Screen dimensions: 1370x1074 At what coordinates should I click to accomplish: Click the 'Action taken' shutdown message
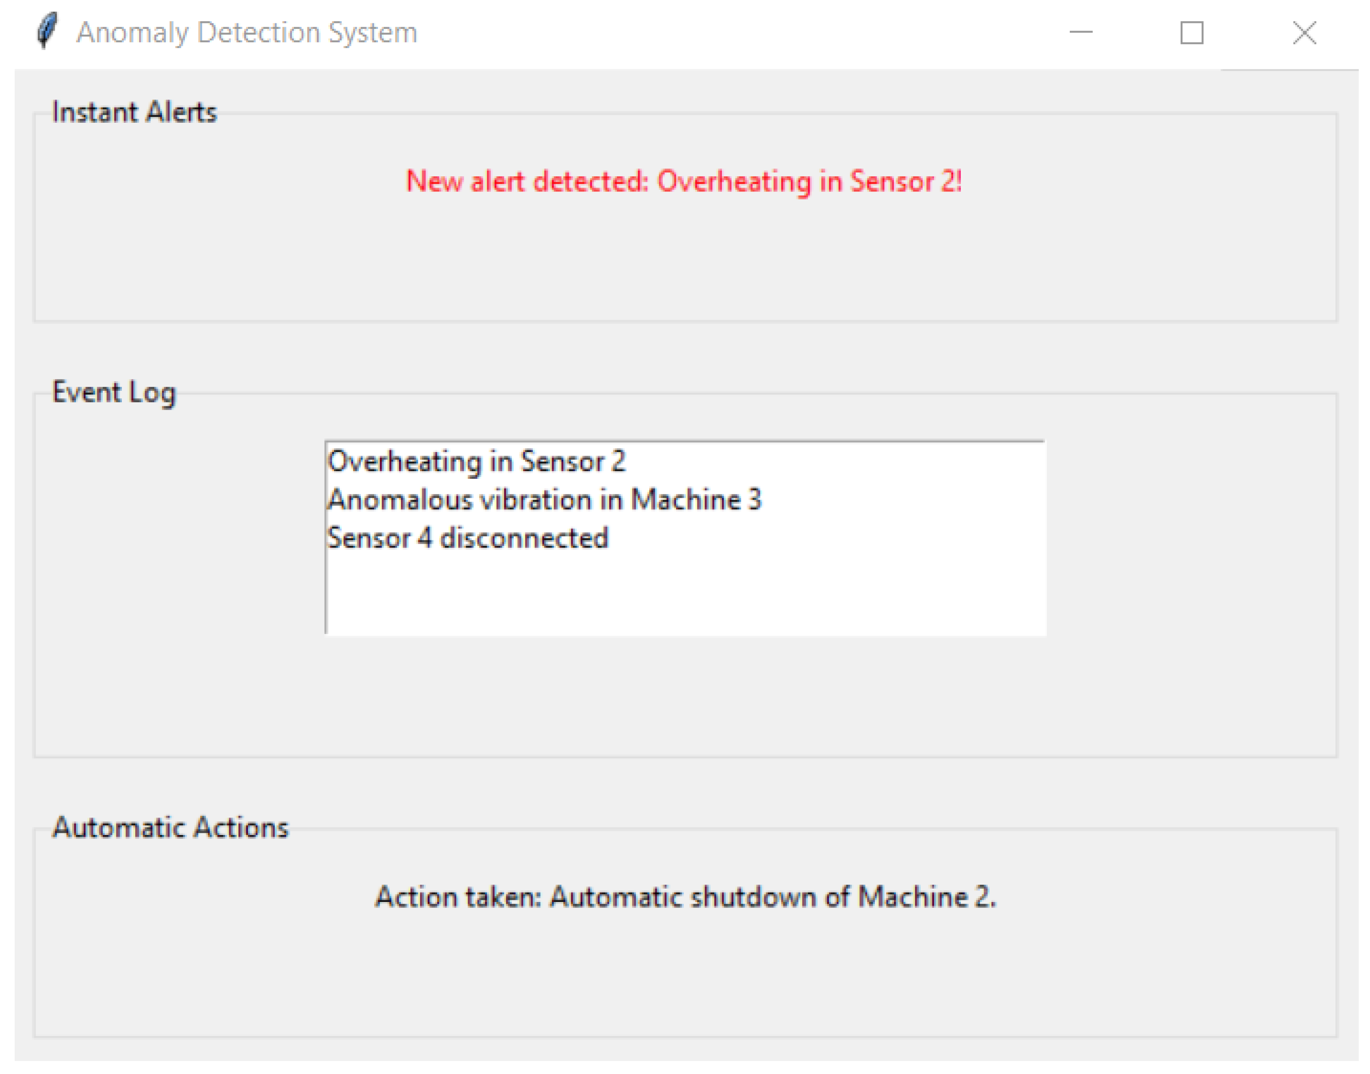click(x=685, y=897)
